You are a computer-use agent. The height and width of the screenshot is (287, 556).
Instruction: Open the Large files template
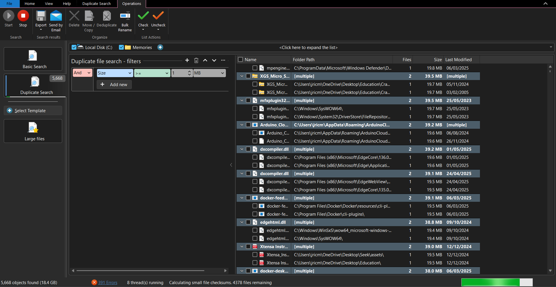(33, 131)
